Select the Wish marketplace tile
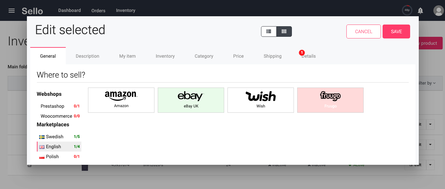 point(261,100)
